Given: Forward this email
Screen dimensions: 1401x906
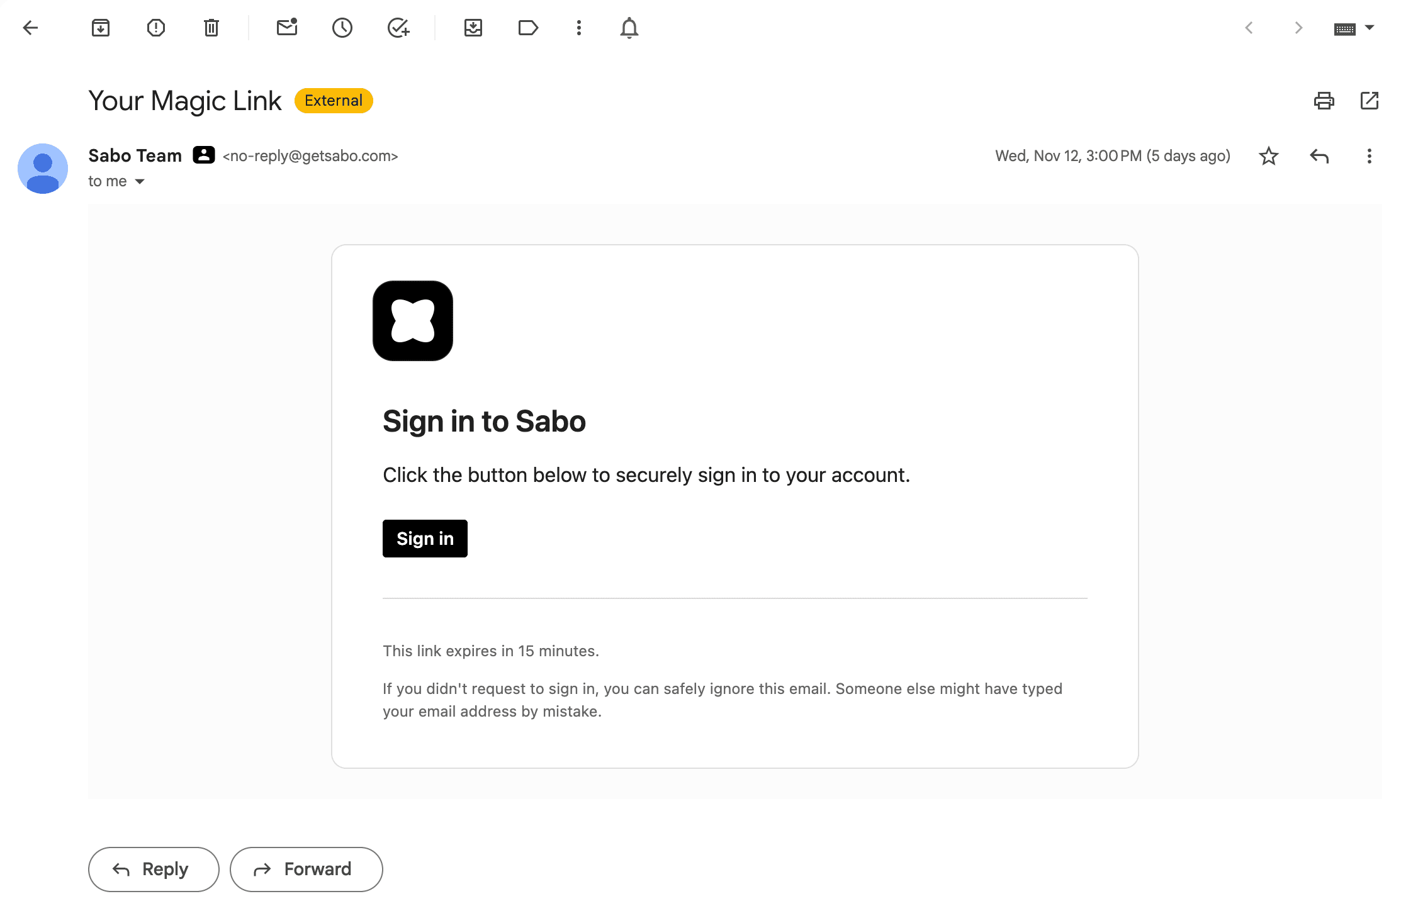Looking at the screenshot, I should (307, 869).
